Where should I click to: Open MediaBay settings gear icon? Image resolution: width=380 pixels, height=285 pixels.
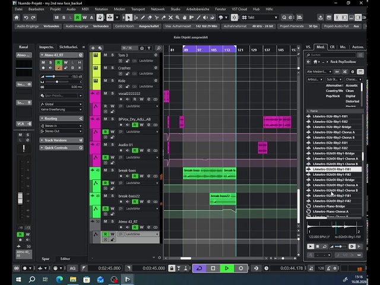click(353, 72)
